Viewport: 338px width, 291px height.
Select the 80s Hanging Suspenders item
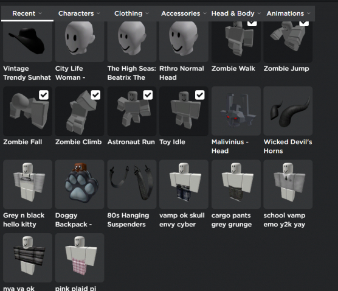tap(132, 184)
